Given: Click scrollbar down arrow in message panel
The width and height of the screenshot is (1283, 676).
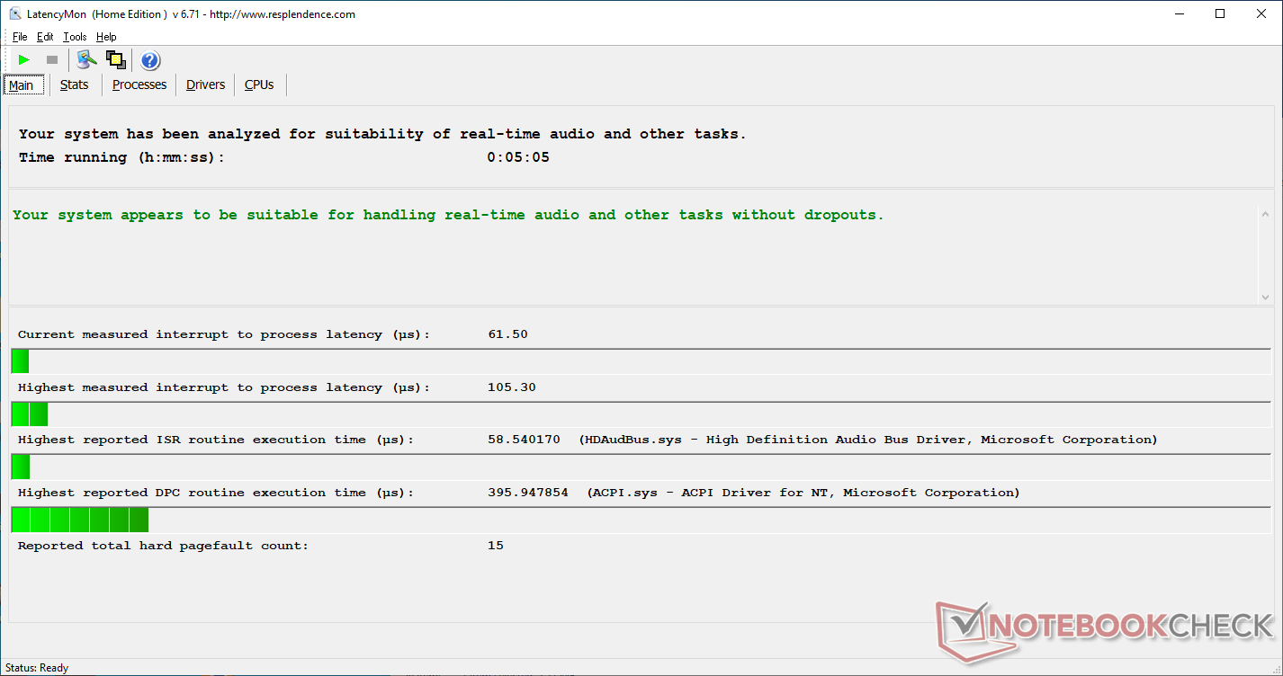Looking at the screenshot, I should pyautogui.click(x=1265, y=297).
